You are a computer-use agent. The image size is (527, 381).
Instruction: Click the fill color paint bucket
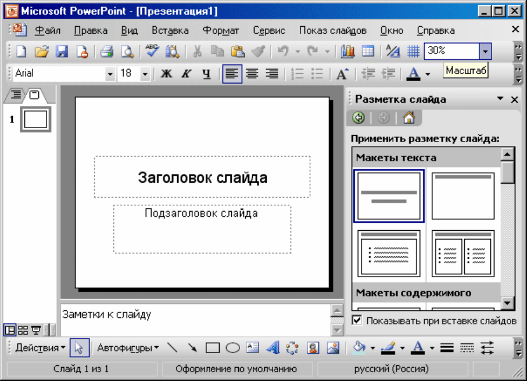click(x=359, y=348)
